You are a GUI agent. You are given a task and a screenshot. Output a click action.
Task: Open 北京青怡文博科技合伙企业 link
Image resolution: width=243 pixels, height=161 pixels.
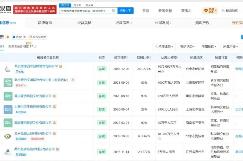41,80
